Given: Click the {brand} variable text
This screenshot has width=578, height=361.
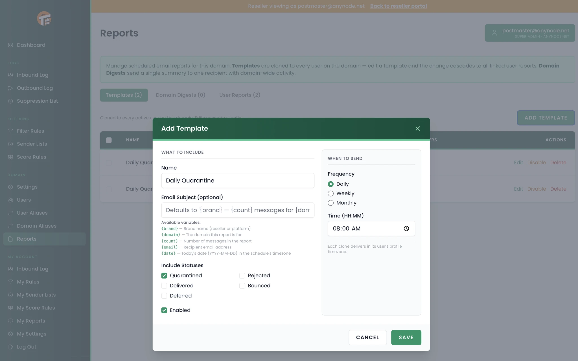Looking at the screenshot, I should [x=170, y=229].
